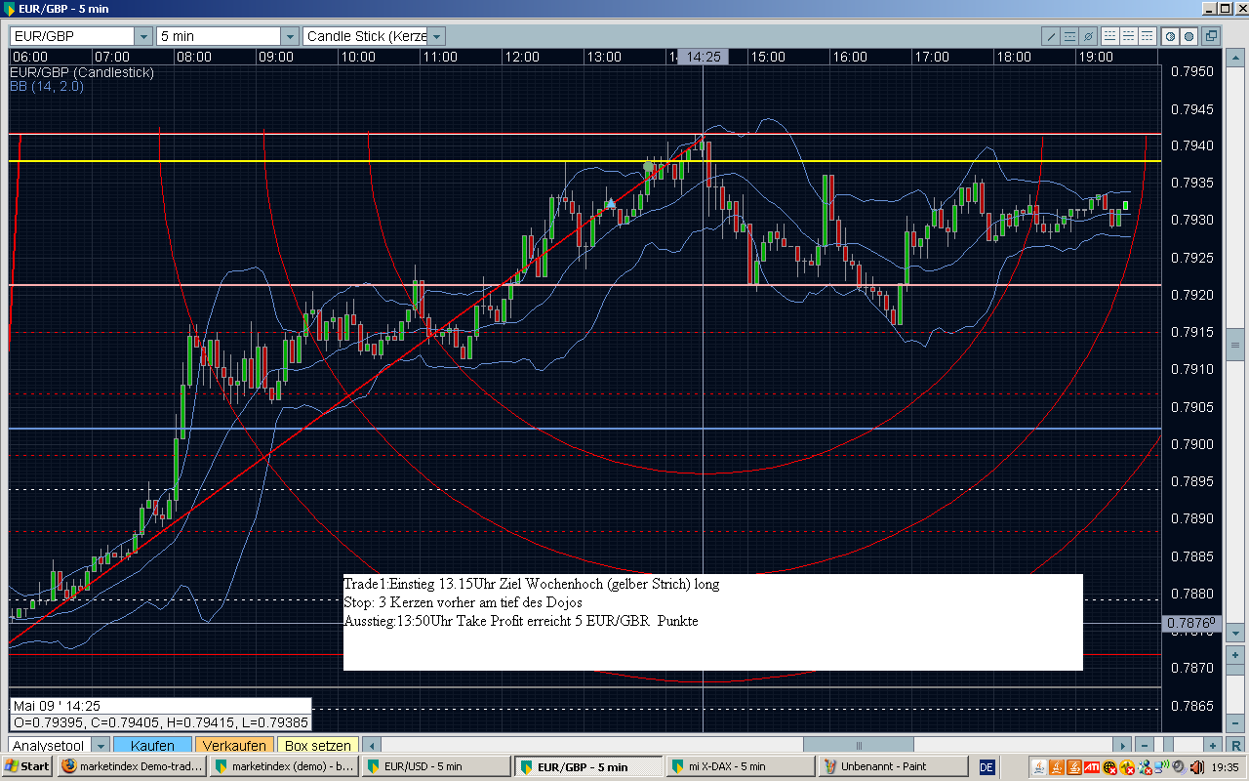The height and width of the screenshot is (781, 1249).
Task: Toggle the half-shaded circle display button
Action: [1170, 36]
